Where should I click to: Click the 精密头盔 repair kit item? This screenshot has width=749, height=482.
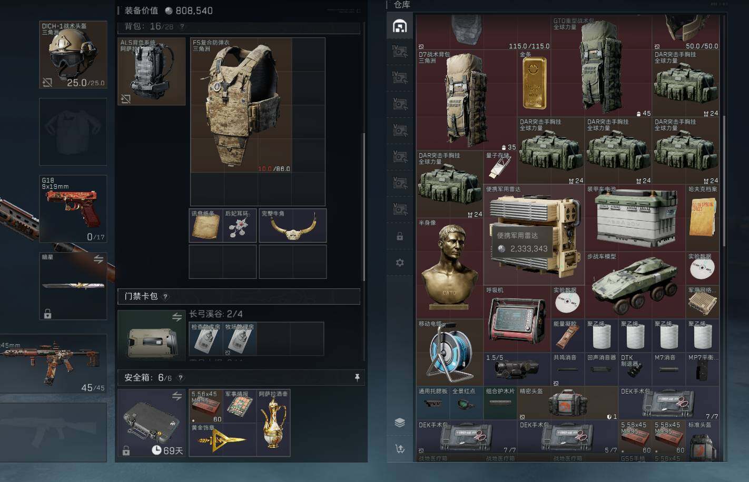coord(568,404)
